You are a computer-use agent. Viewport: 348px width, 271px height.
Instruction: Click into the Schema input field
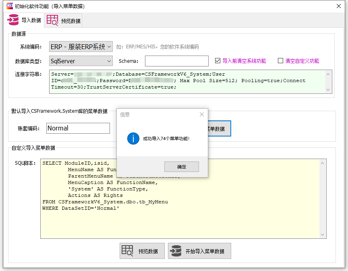[177, 61]
